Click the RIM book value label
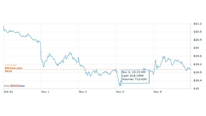This screenshot has width=206, height=116. pyautogui.click(x=13, y=68)
